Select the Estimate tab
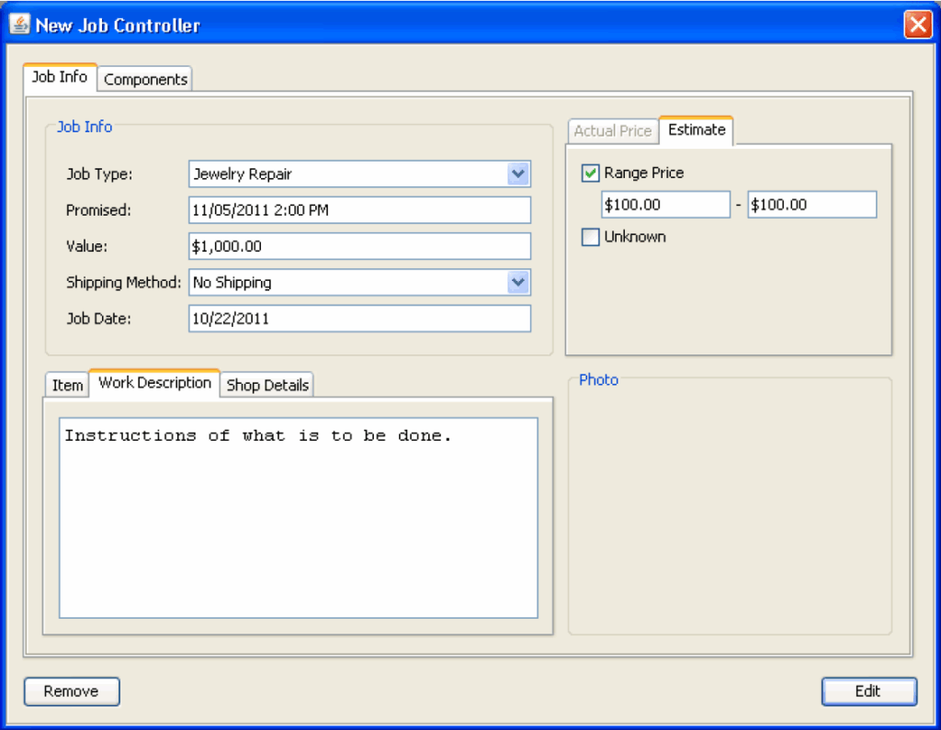This screenshot has width=941, height=730. tap(697, 129)
